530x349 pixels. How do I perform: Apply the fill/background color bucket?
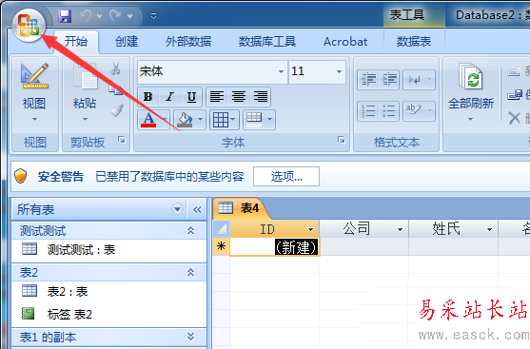(x=185, y=120)
